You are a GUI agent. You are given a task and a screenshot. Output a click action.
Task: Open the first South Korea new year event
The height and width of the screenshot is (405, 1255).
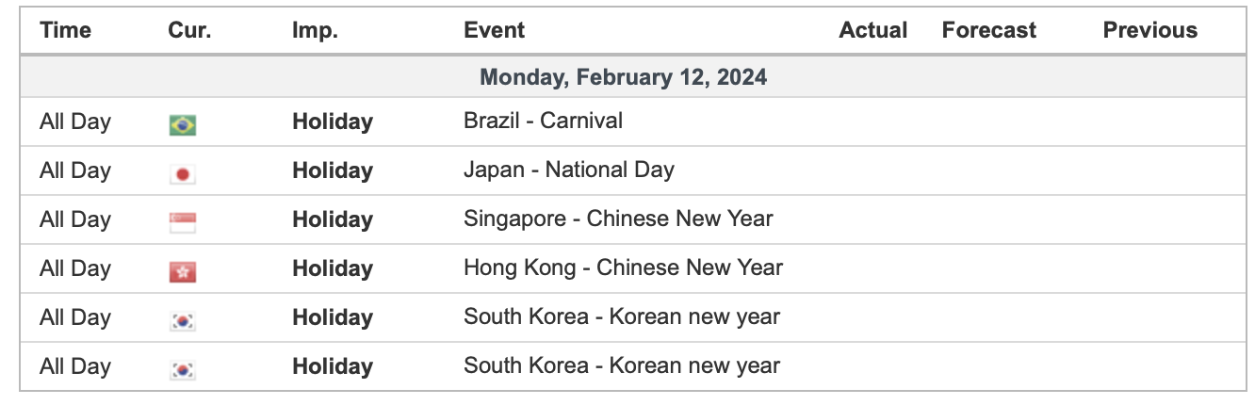point(622,316)
